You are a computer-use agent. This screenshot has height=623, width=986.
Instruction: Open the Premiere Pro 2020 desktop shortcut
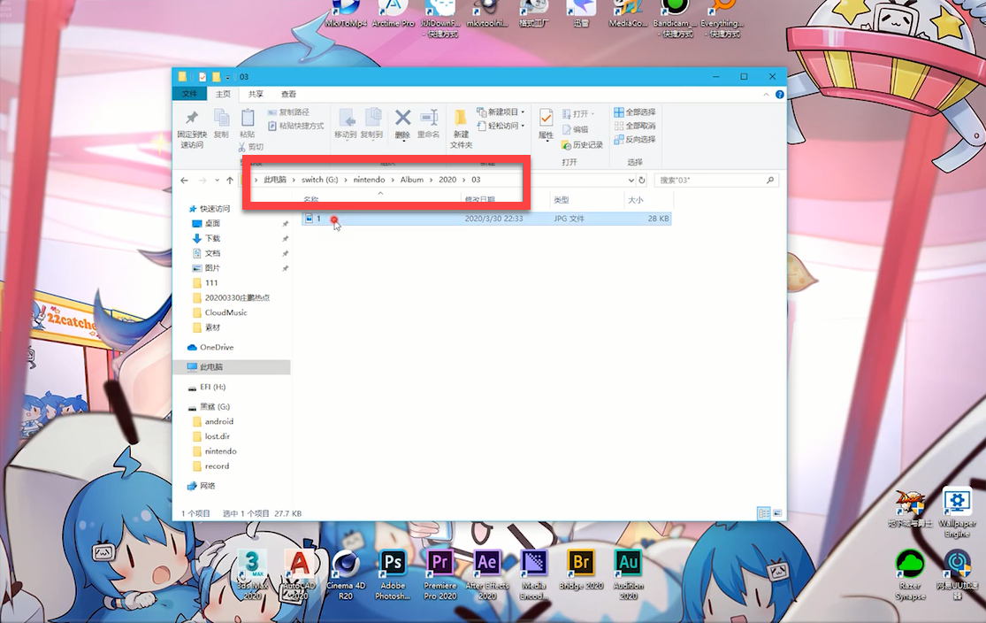[x=439, y=574]
